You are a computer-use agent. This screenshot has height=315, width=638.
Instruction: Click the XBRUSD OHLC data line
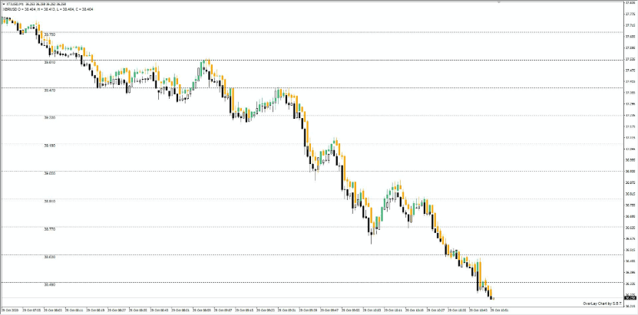coord(38,10)
